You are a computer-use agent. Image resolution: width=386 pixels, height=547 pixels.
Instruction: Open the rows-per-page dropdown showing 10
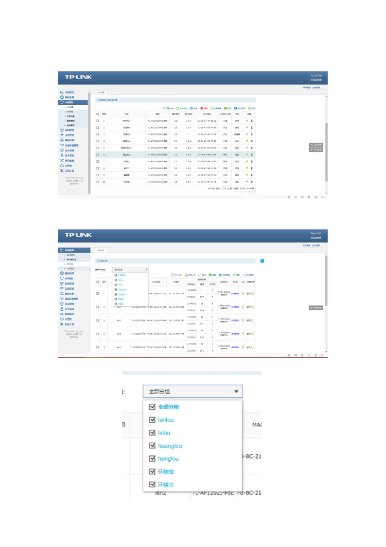click(226, 188)
